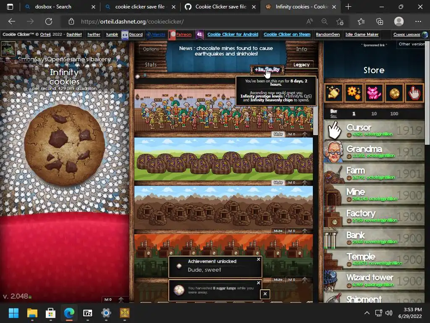Image resolution: width=430 pixels, height=323 pixels.
Task: Add this page to favorites
Action: coord(340,21)
